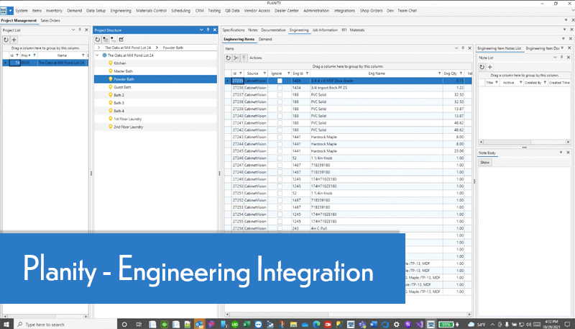Image resolution: width=575 pixels, height=329 pixels.
Task: Toggle Ignore checkbox for item 27250
Action: 280,186
